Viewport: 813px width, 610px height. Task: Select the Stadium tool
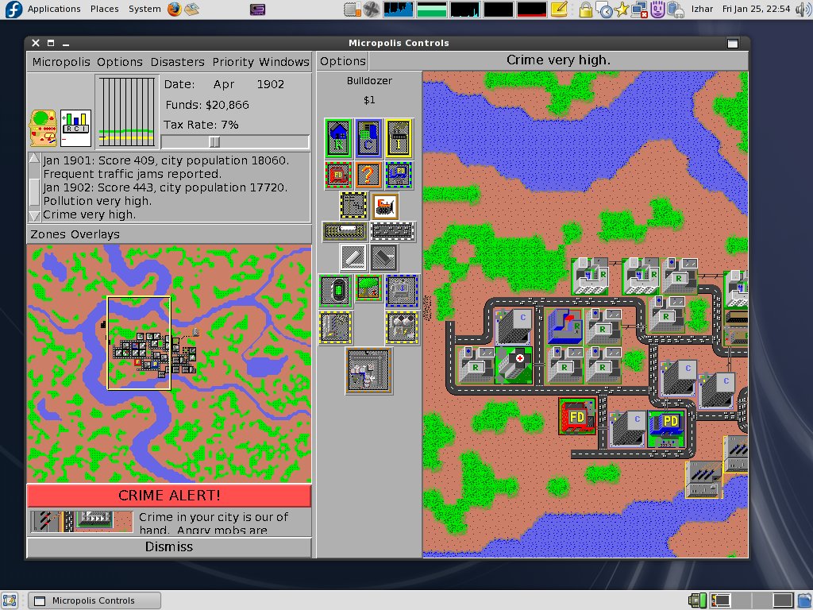point(336,291)
